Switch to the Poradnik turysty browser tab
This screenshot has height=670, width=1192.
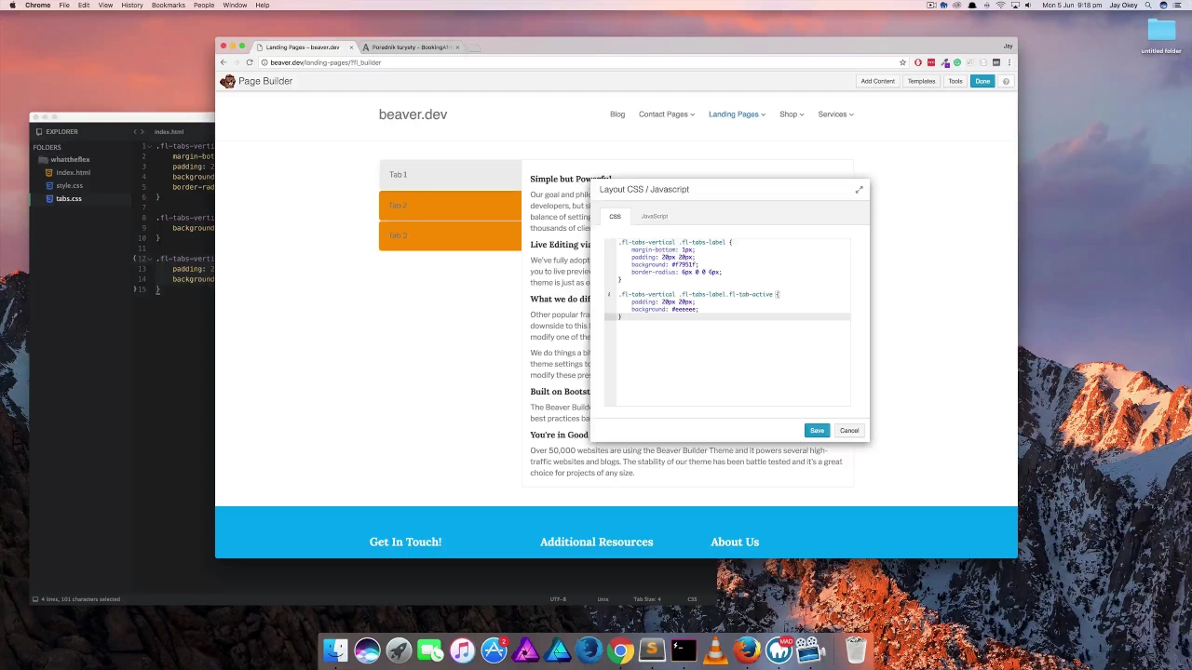click(411, 47)
